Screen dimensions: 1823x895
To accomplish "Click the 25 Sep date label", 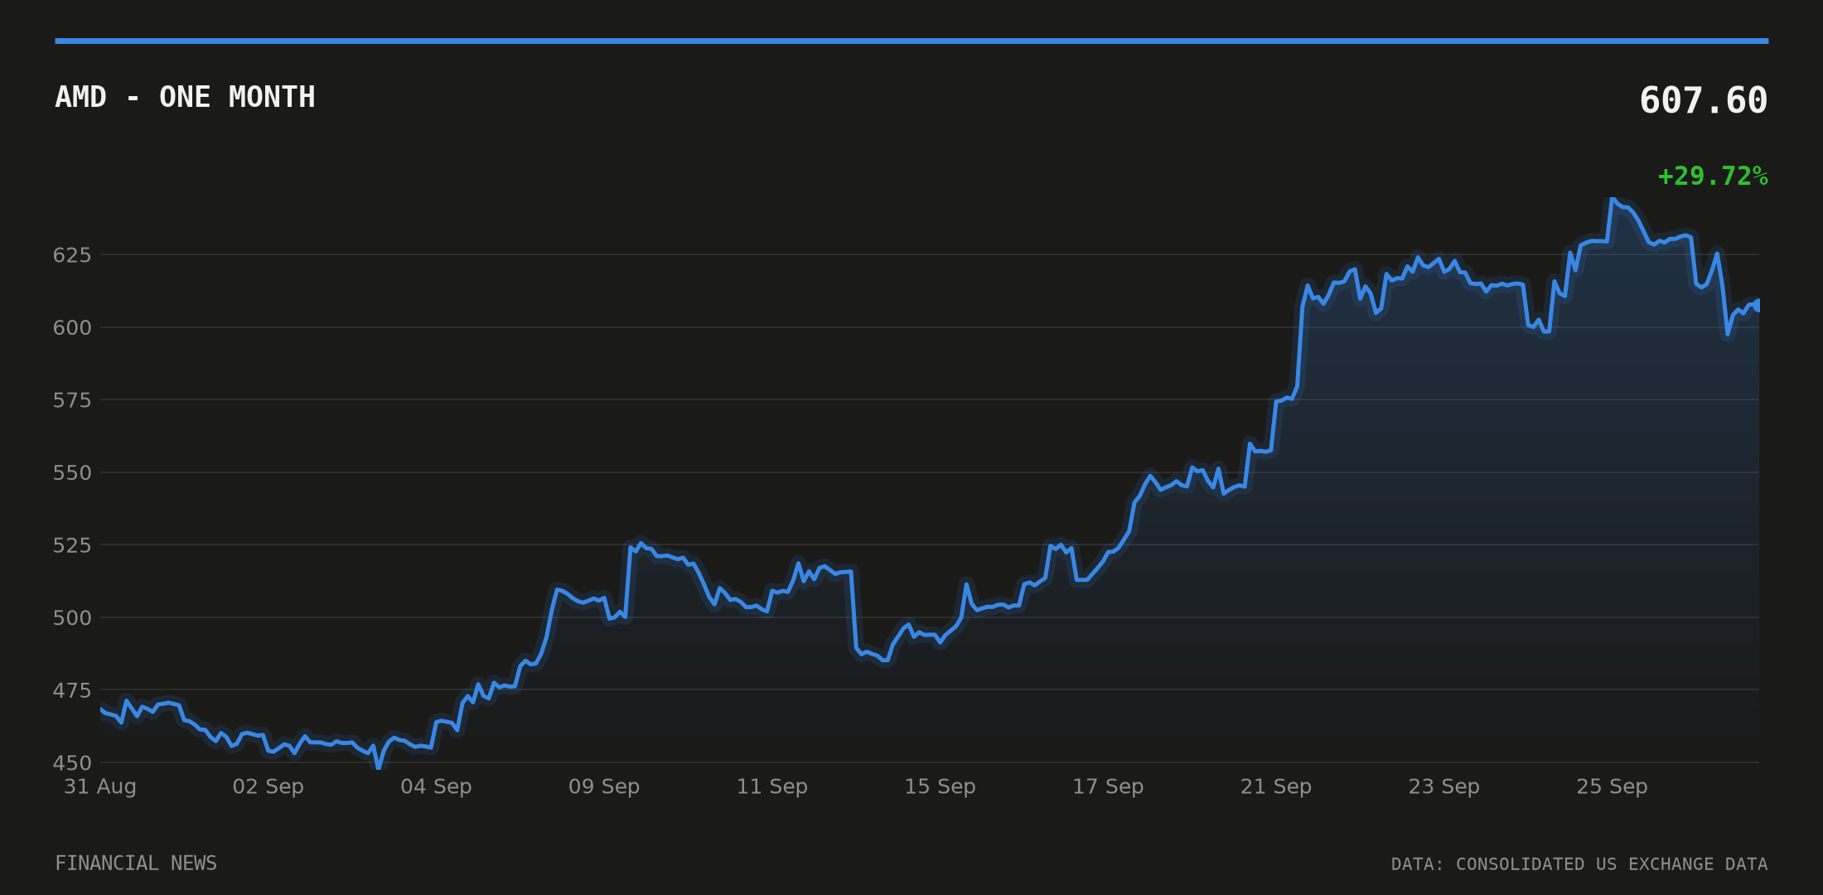I will pos(1612,786).
